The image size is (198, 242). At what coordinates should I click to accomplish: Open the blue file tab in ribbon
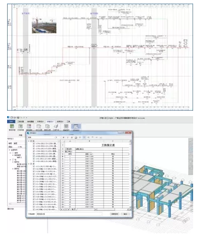coord(11,122)
